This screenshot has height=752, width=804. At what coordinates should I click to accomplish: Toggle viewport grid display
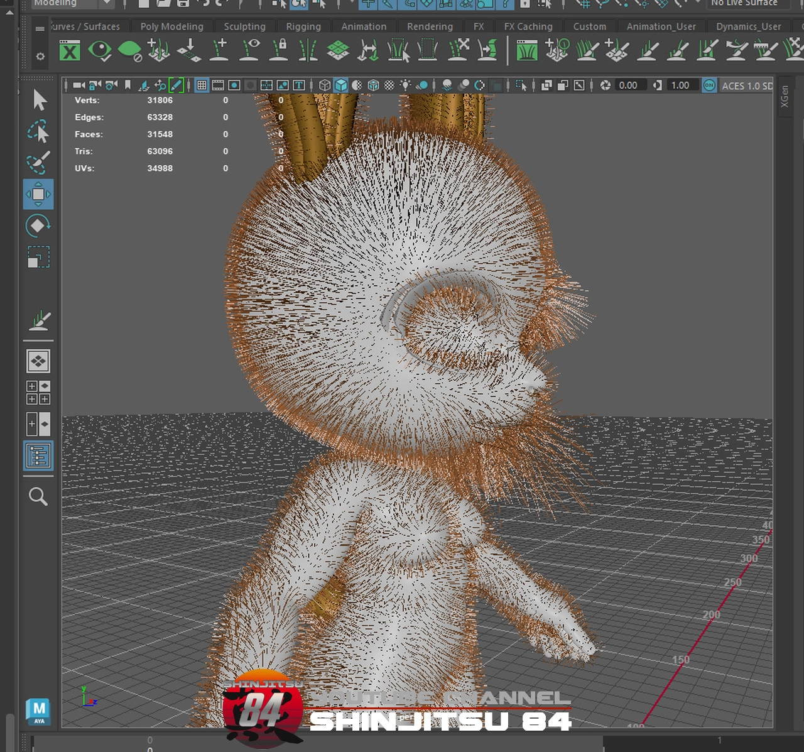[x=202, y=85]
